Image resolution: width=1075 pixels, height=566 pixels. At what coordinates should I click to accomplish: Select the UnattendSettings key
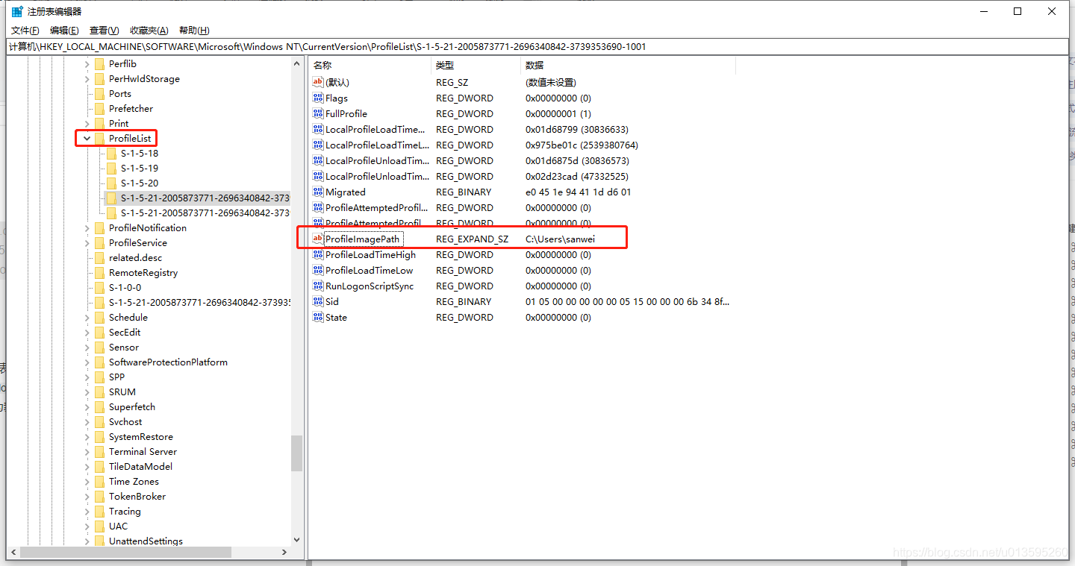(146, 541)
